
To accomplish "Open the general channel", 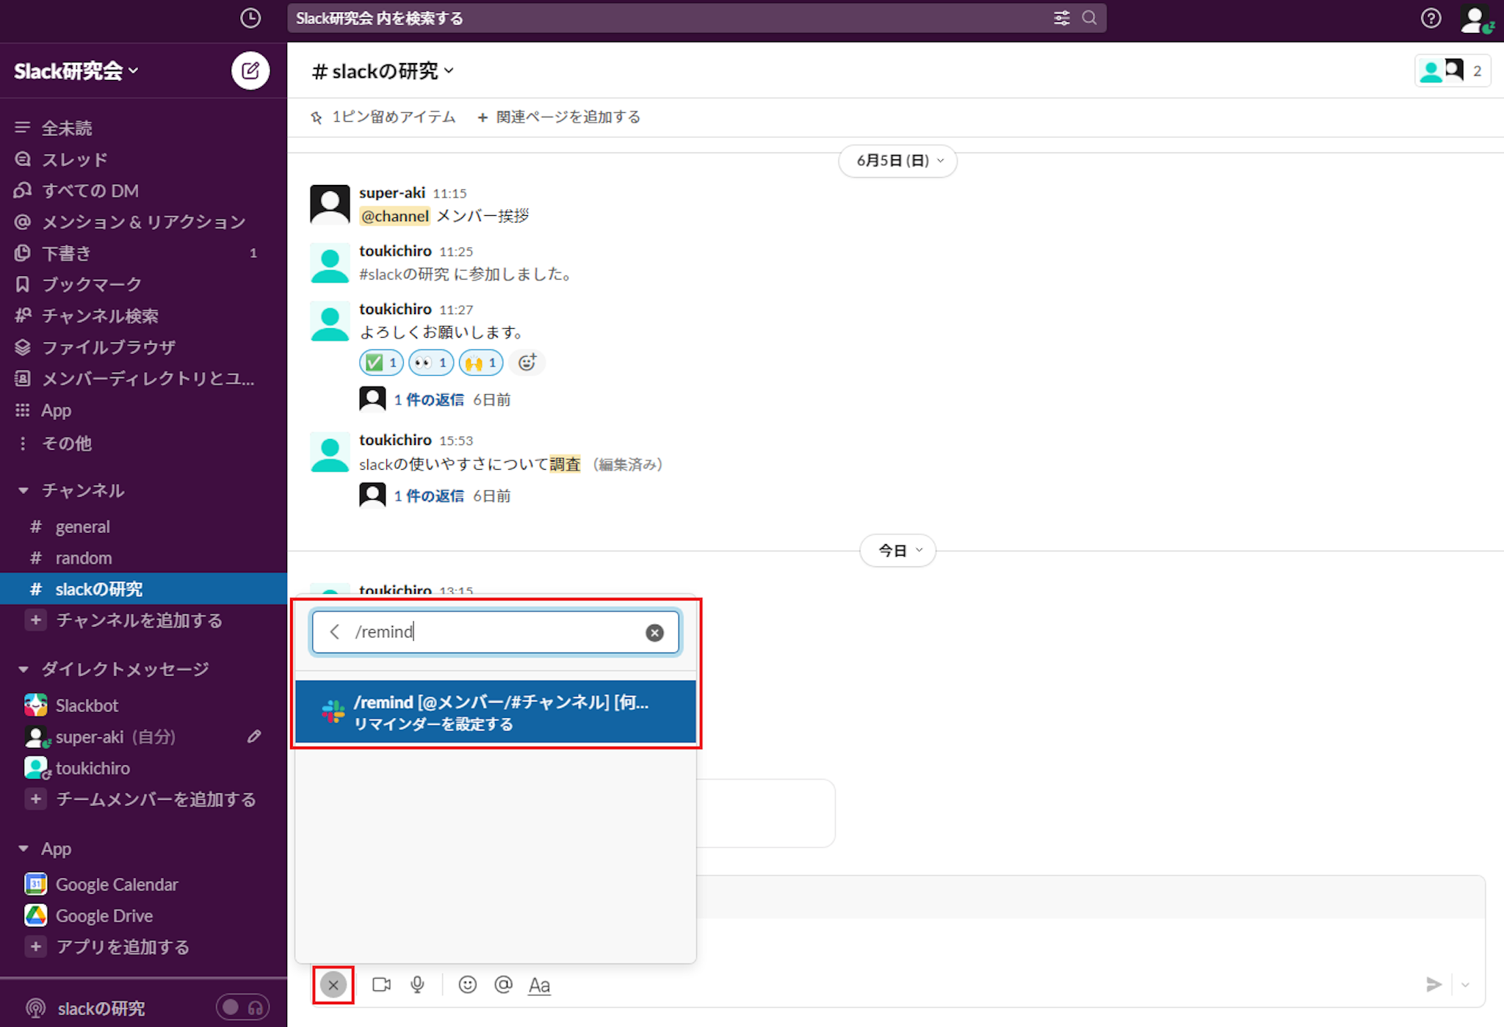I will [x=82, y=526].
